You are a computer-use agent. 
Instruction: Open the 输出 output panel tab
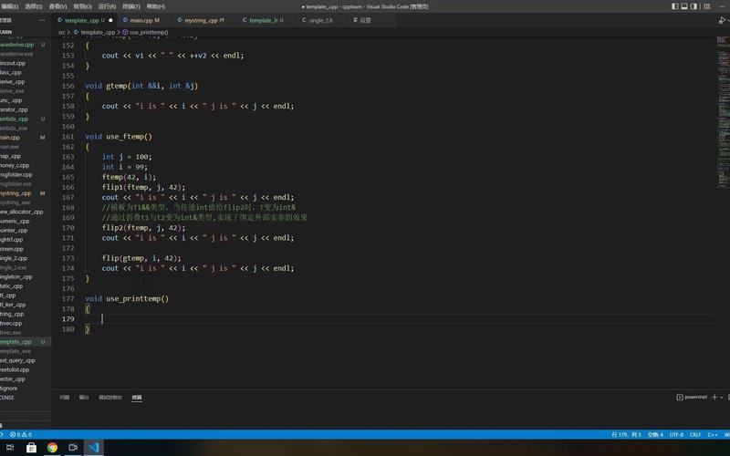pyautogui.click(x=84, y=398)
